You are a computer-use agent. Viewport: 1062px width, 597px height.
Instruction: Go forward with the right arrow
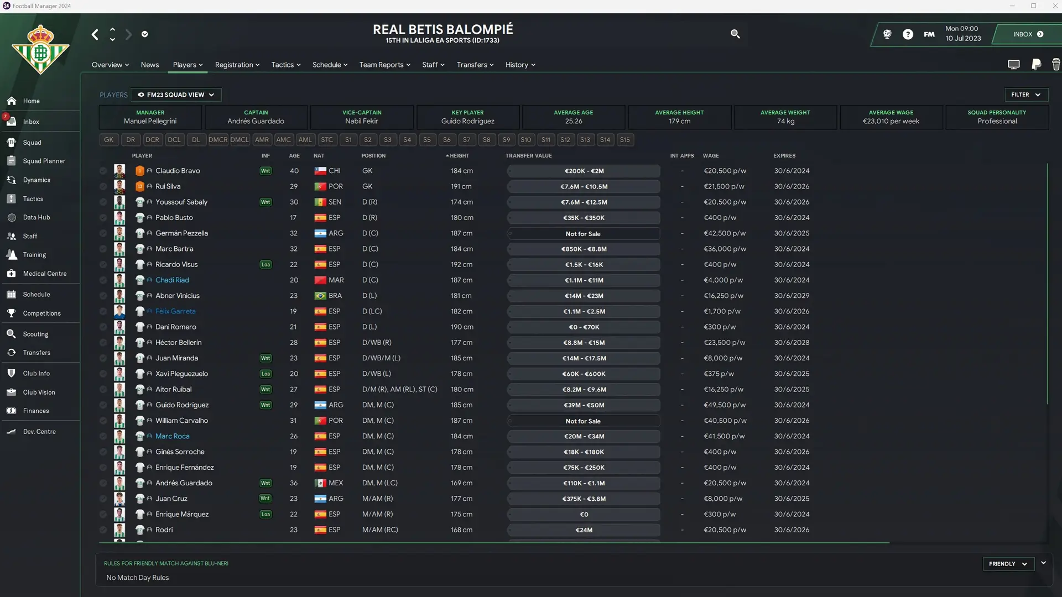coord(128,34)
